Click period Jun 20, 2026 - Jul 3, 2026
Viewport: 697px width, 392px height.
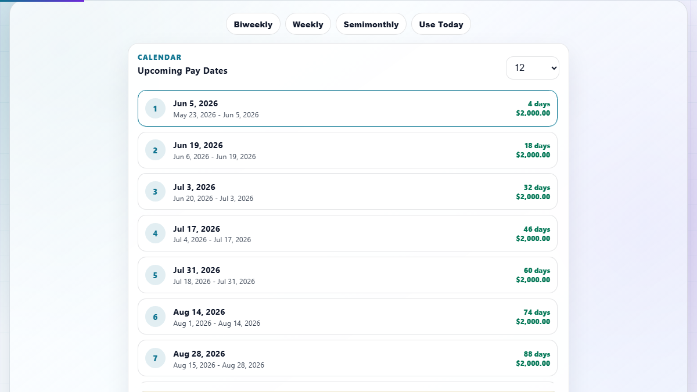213,199
